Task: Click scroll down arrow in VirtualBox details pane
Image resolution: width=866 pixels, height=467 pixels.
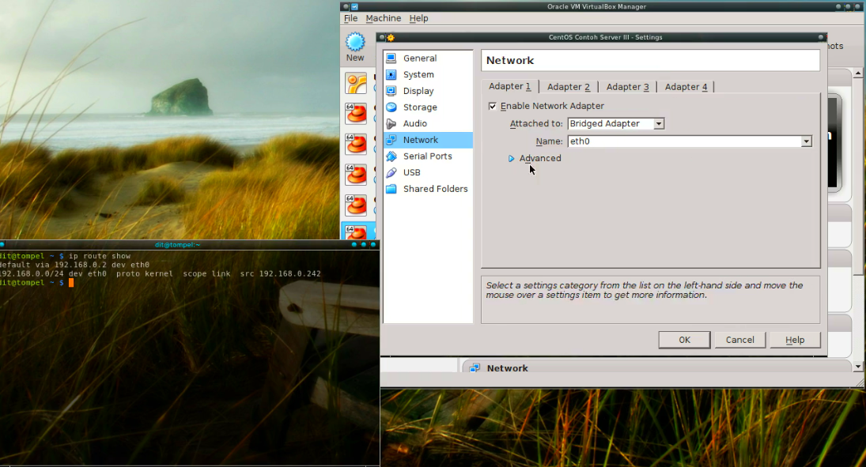Action: pyautogui.click(x=858, y=366)
